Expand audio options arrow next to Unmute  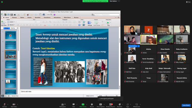point(8,104)
